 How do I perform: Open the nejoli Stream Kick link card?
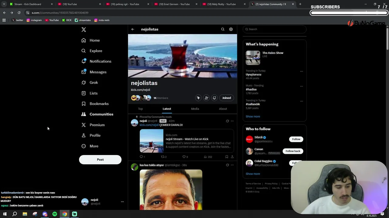click(x=187, y=141)
